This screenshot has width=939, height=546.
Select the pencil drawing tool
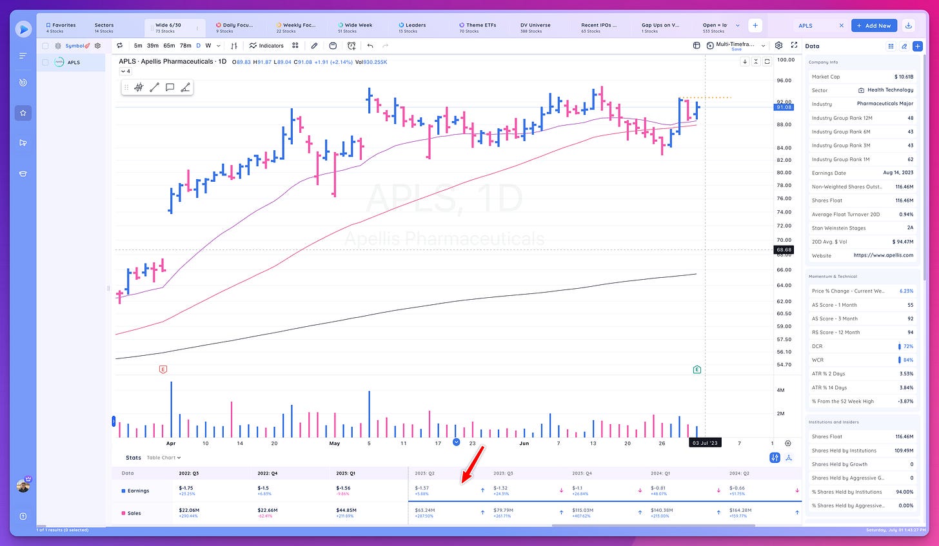coord(314,46)
